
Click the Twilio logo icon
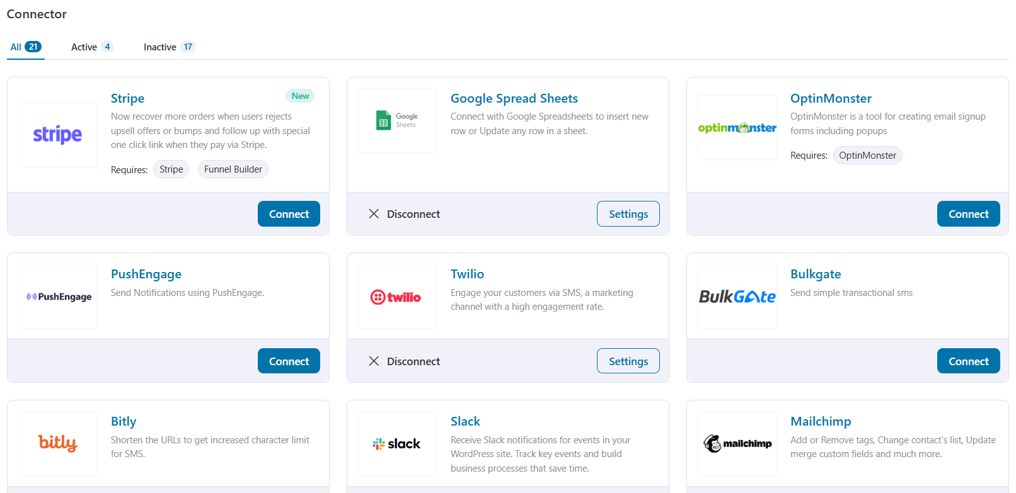coord(397,297)
